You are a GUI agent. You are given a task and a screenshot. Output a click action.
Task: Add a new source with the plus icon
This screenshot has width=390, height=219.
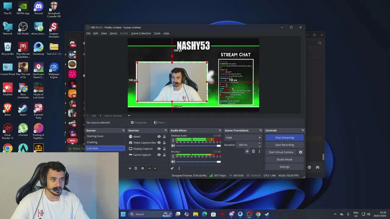[130, 168]
